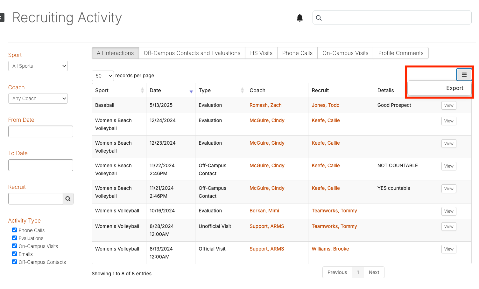Focus the Recruit search field
The width and height of the screenshot is (479, 289).
click(x=36, y=199)
